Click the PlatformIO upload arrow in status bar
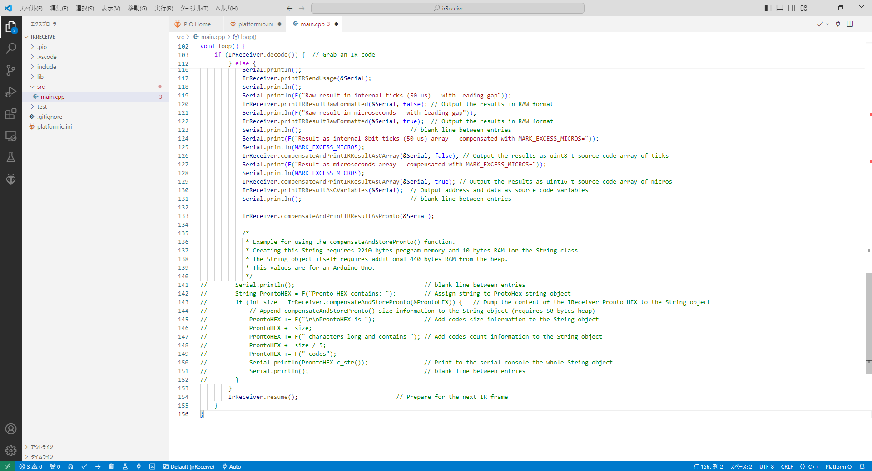872x471 pixels. tap(98, 466)
